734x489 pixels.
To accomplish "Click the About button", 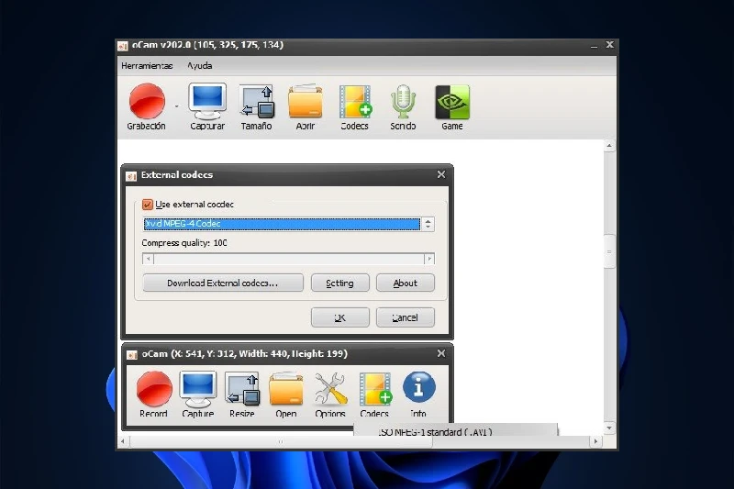I will tap(406, 283).
